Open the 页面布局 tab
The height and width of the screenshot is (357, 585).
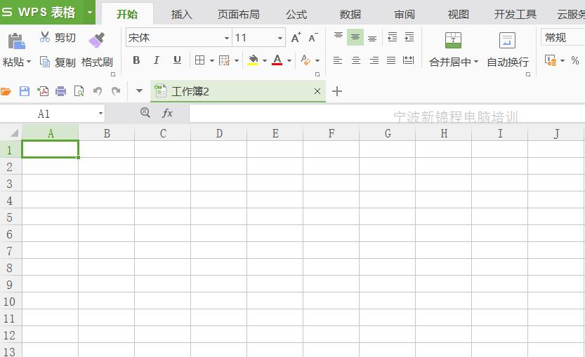[238, 14]
